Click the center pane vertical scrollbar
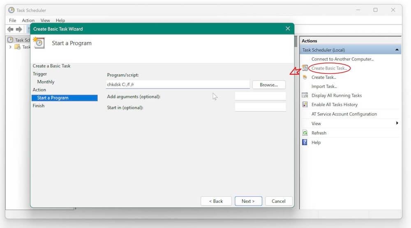The width and height of the screenshot is (411, 228). click(x=296, y=42)
